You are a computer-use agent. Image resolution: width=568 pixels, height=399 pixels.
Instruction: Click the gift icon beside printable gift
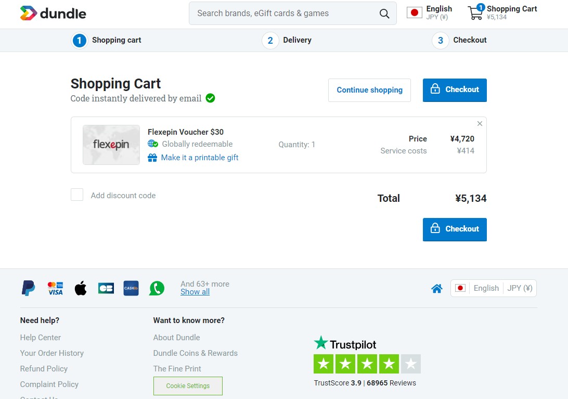[152, 158]
